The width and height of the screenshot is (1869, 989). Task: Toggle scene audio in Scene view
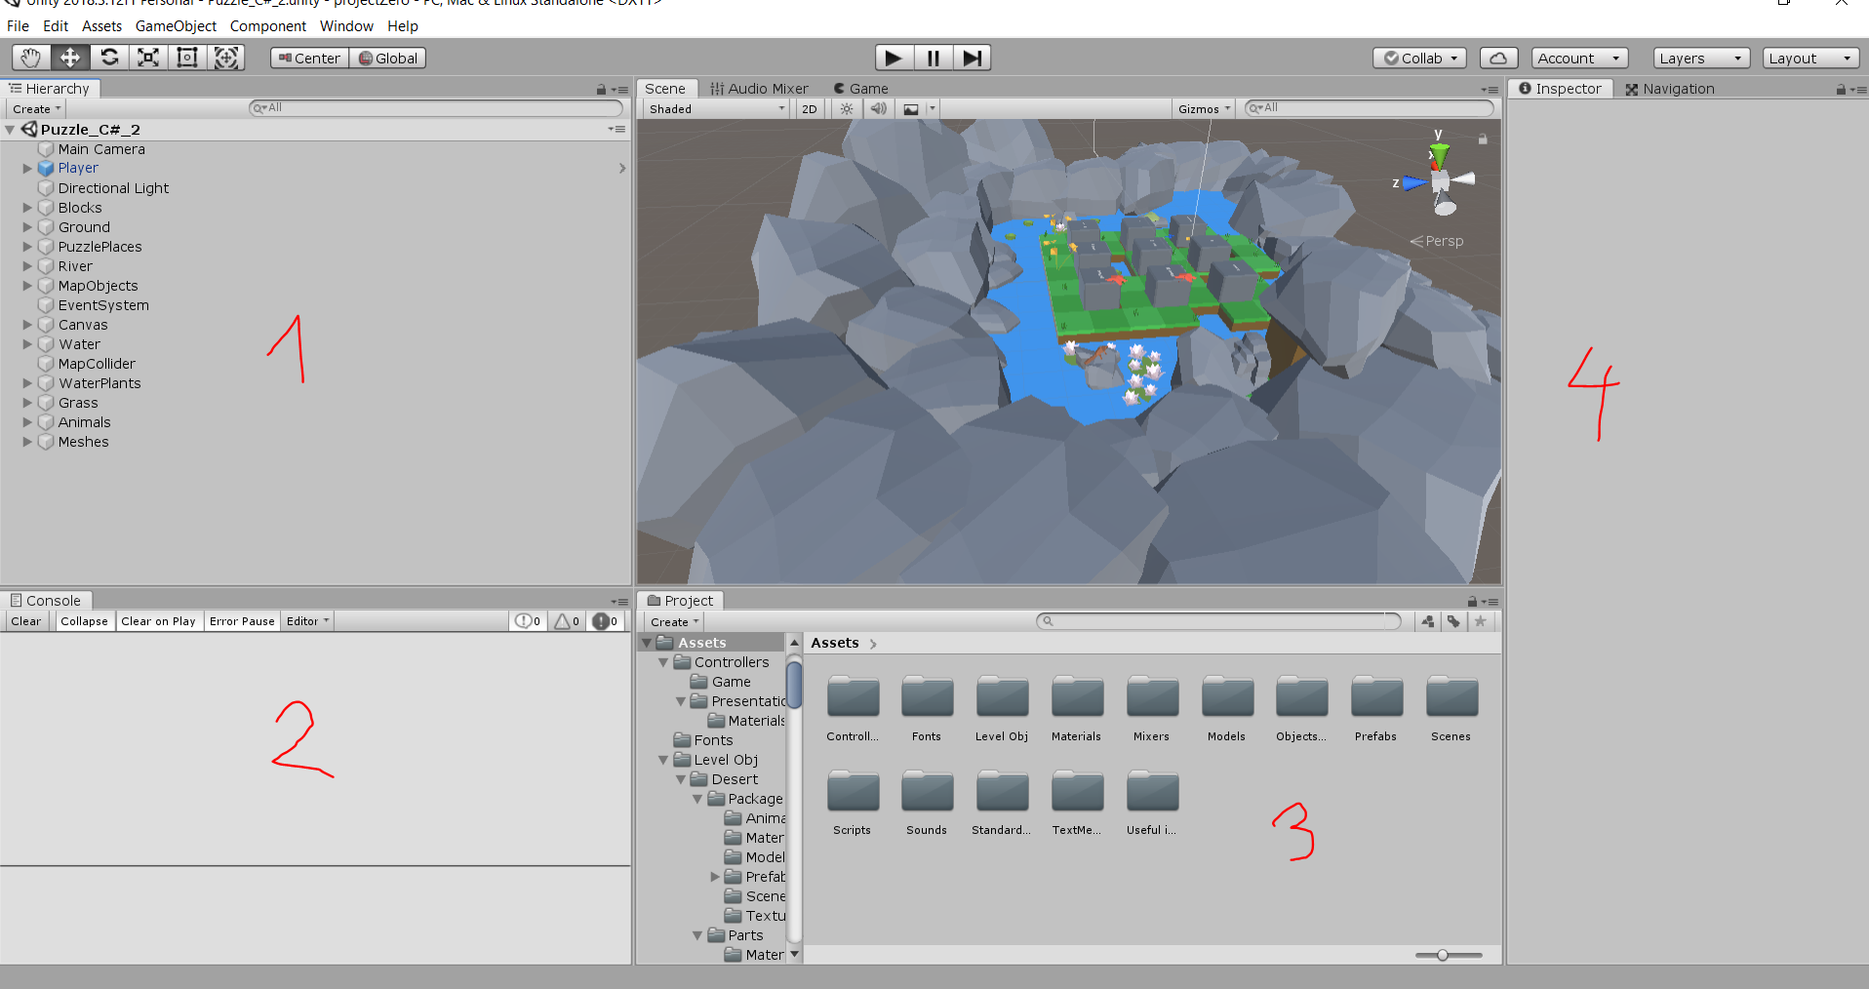pyautogui.click(x=878, y=108)
